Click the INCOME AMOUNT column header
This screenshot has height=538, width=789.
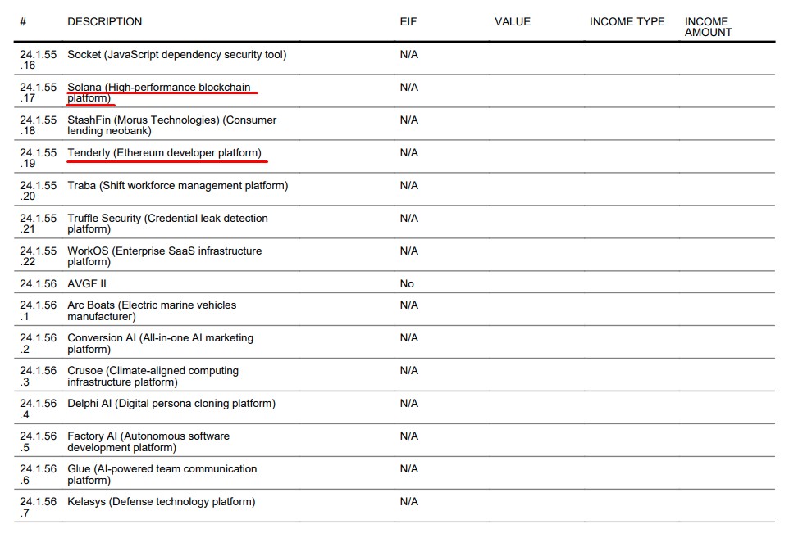click(708, 27)
